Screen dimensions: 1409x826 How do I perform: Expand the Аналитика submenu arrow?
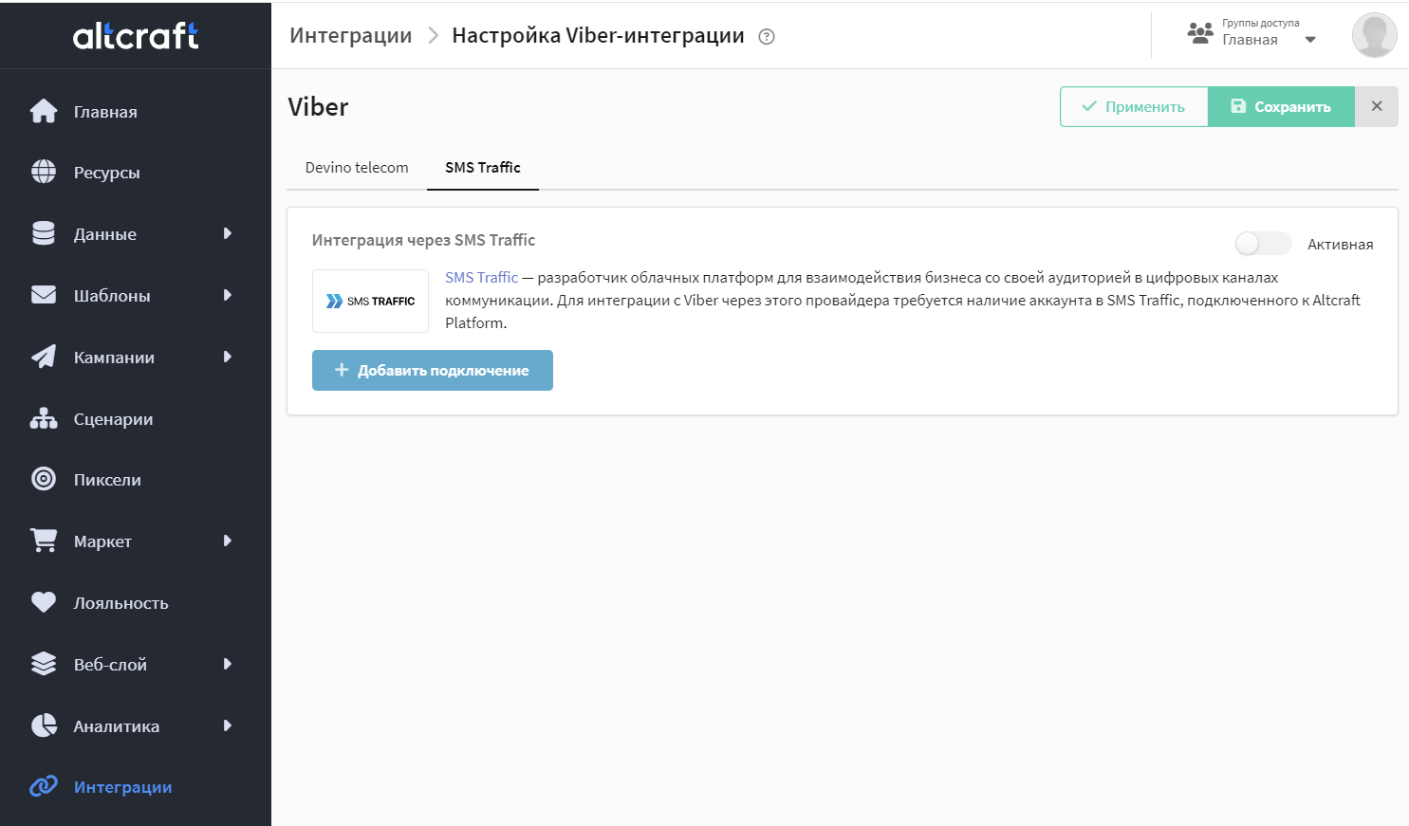coord(228,725)
